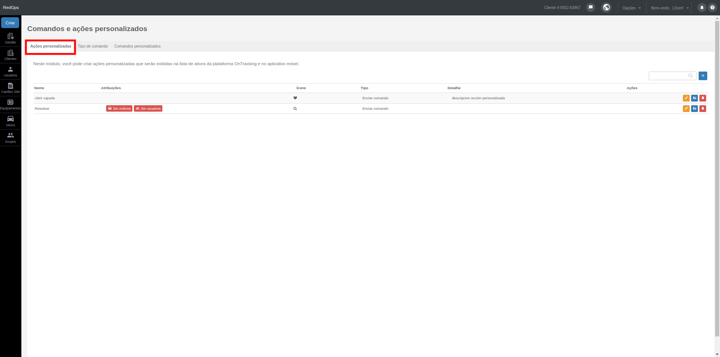Screen dimensions: 720x357
Task: Click the Detalhe column header
Action: pos(454,88)
